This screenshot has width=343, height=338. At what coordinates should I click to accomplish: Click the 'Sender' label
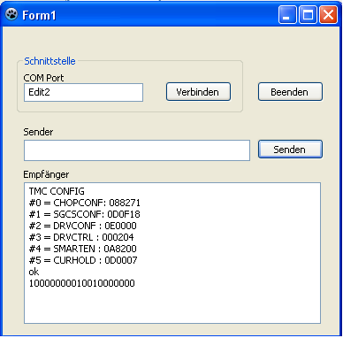[x=38, y=132]
